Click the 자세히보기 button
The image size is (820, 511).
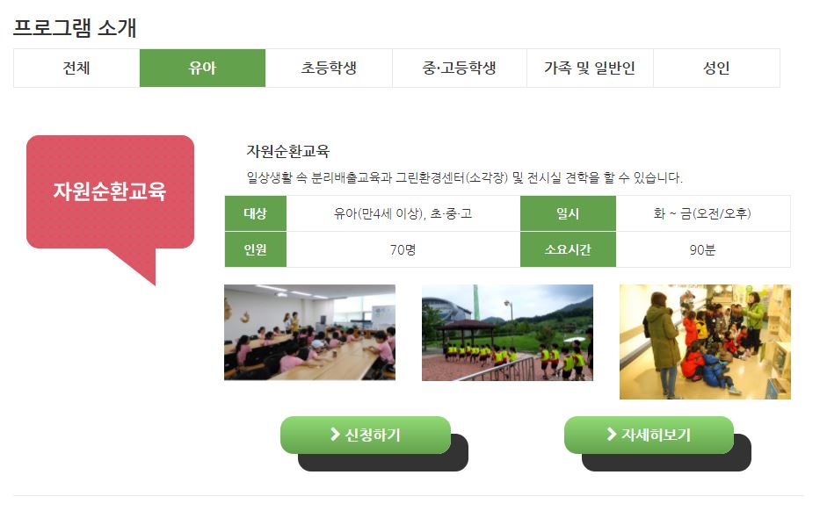pos(649,435)
